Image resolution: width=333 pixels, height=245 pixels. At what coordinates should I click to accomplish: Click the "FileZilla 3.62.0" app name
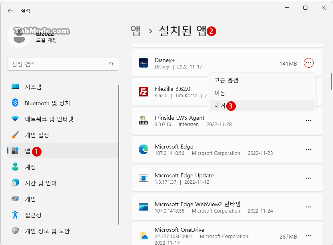coord(172,89)
